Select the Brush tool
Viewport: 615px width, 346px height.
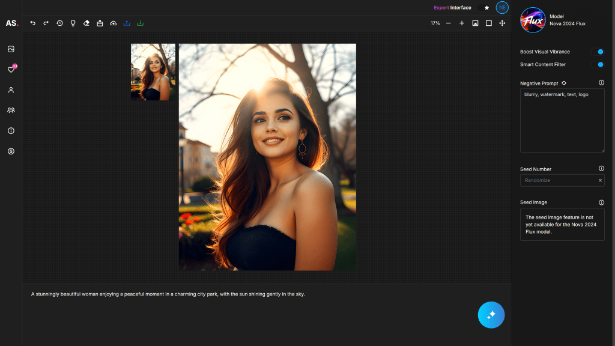(100, 23)
